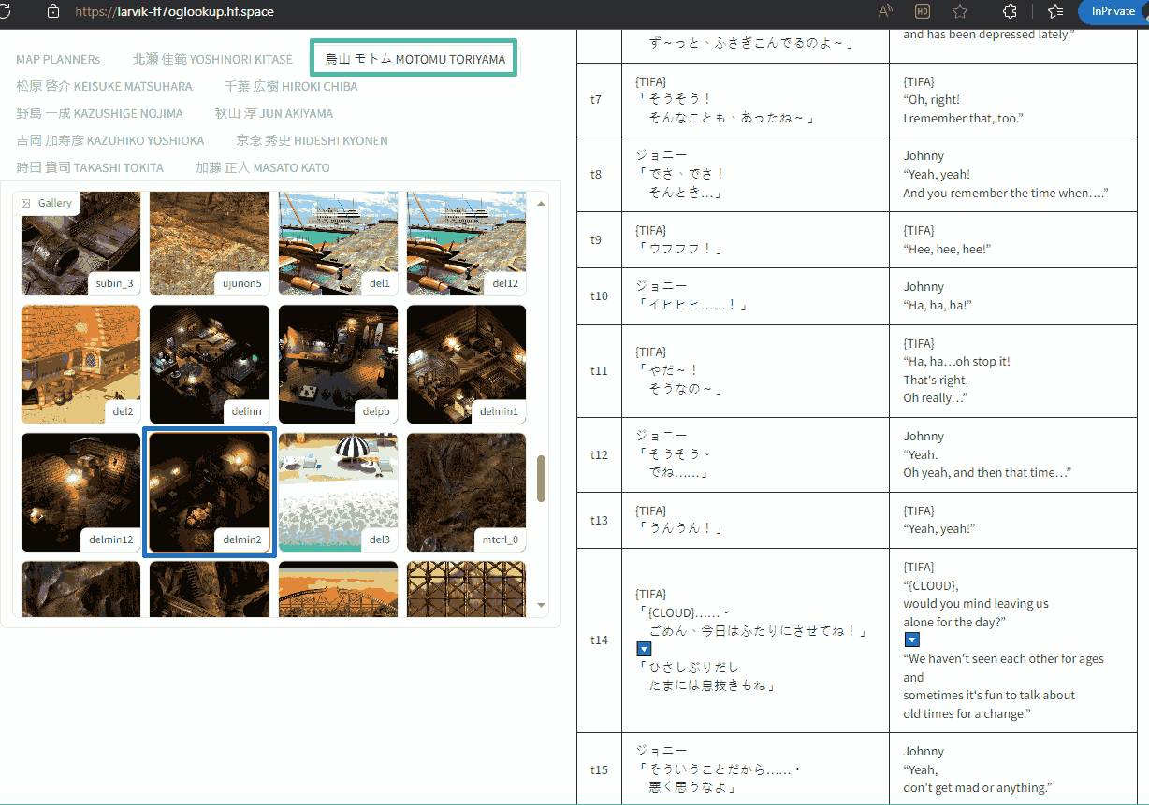
Task: Click the blue arrow in Japanese t14 text
Action: click(643, 649)
